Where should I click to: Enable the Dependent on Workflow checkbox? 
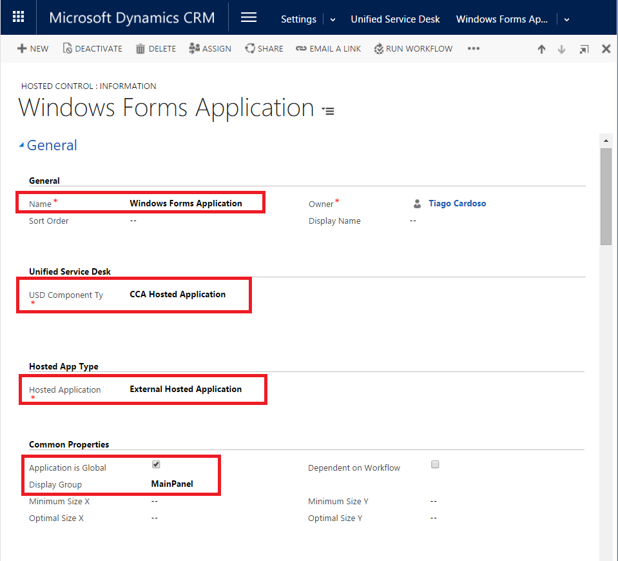pos(435,464)
